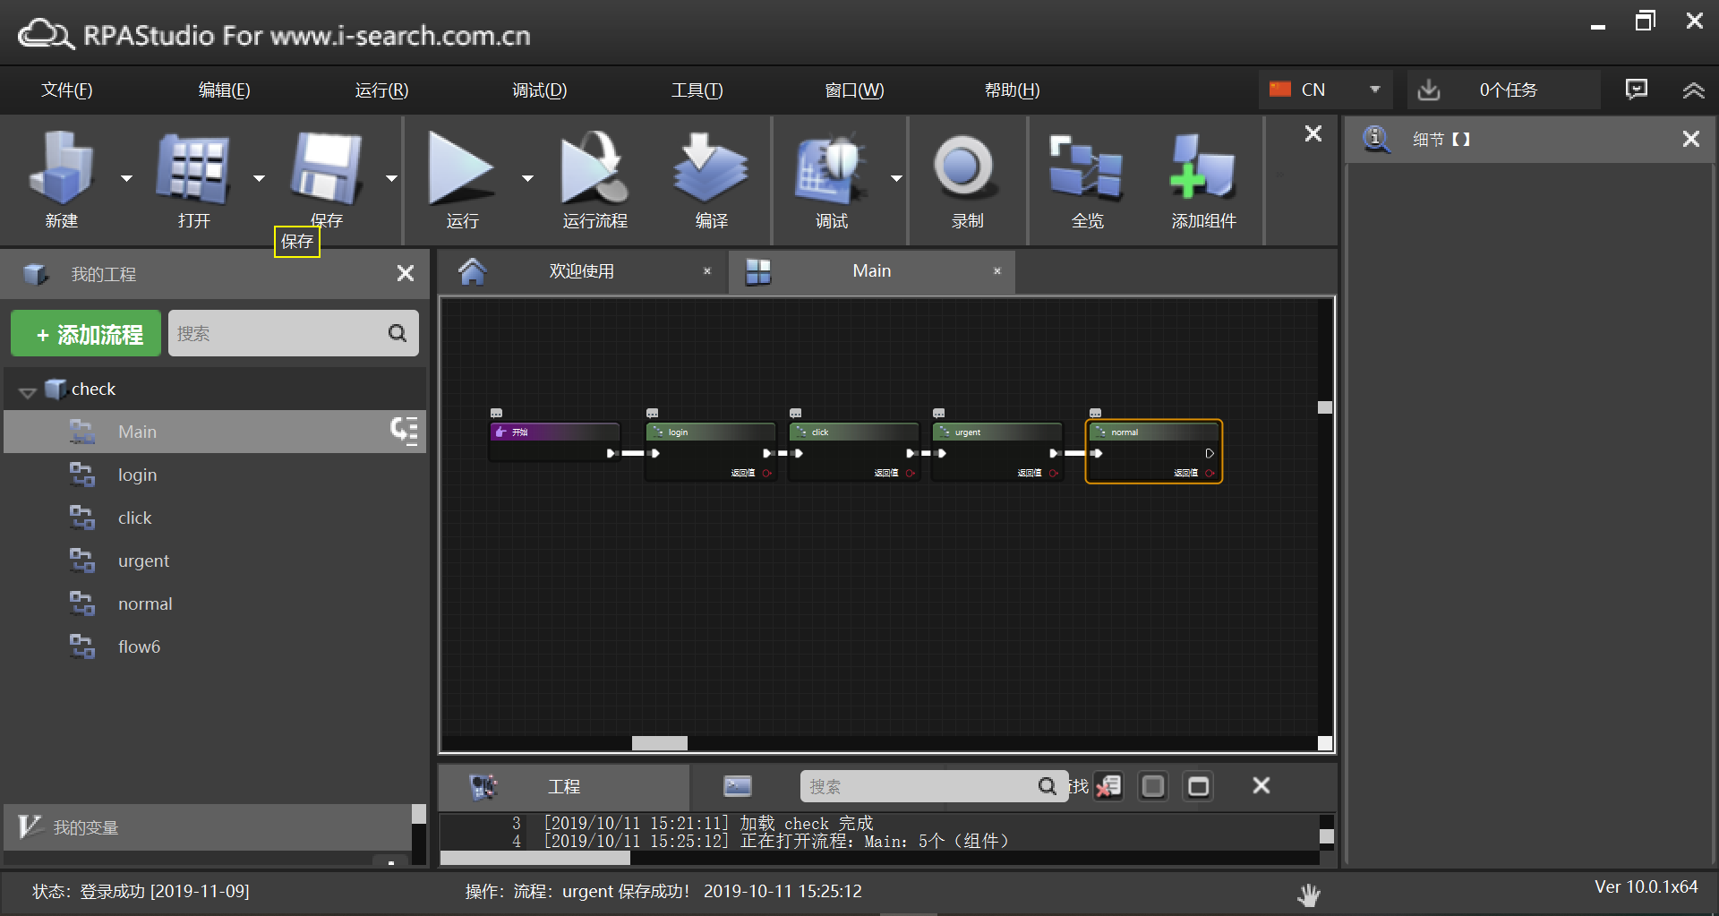Select the urgent node on canvas
Viewport: 1719px width, 916px height.
pyautogui.click(x=996, y=451)
